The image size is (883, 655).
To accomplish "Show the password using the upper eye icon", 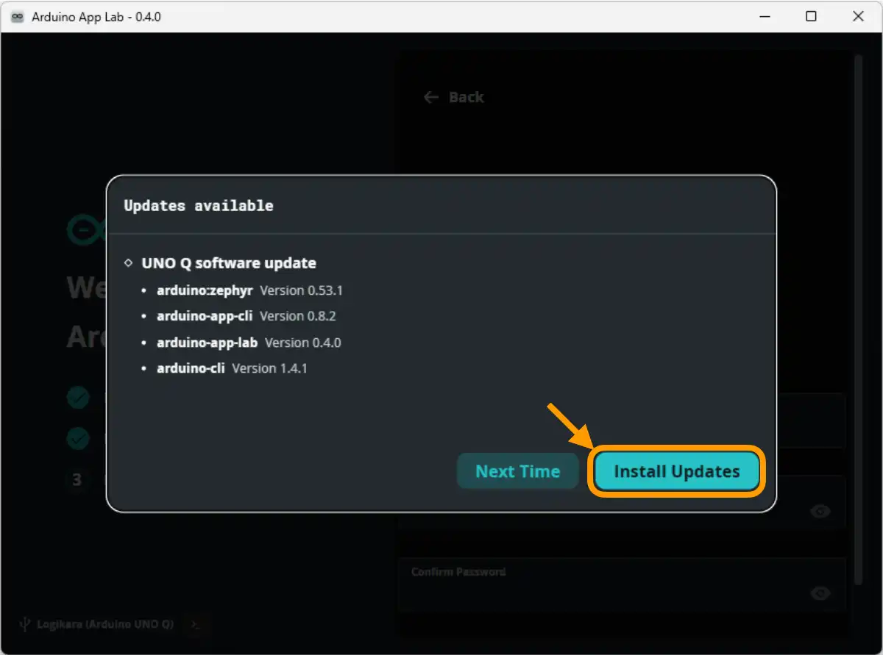I will click(x=820, y=511).
